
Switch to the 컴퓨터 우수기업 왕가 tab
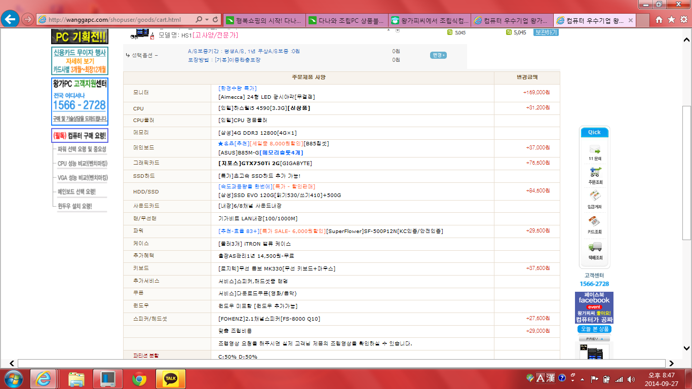[x=512, y=20]
